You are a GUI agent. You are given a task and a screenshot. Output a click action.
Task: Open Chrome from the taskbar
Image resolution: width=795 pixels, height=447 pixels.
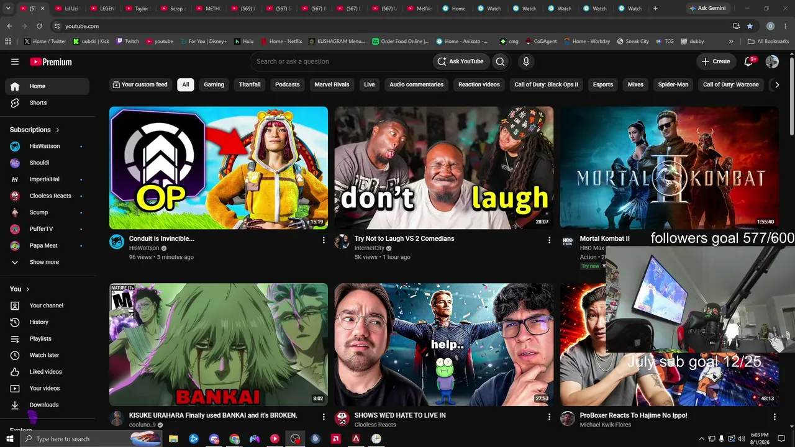tap(234, 439)
